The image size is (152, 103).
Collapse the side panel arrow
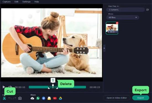[104, 48]
